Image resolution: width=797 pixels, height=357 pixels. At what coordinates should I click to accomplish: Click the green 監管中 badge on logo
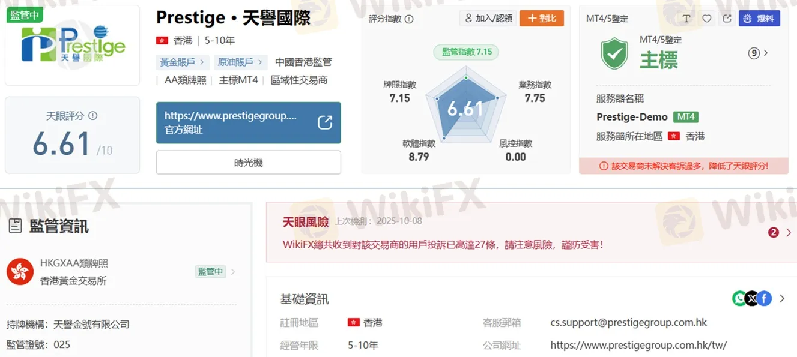(x=25, y=15)
